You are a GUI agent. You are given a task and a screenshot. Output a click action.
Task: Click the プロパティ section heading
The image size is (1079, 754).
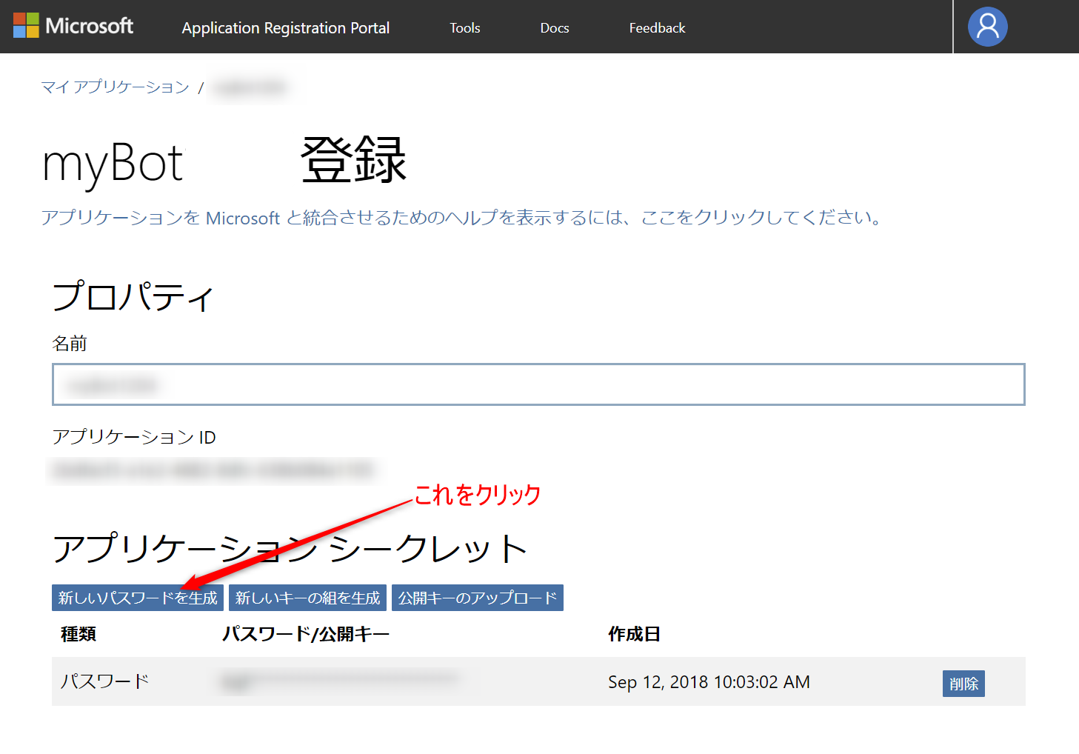click(x=132, y=296)
